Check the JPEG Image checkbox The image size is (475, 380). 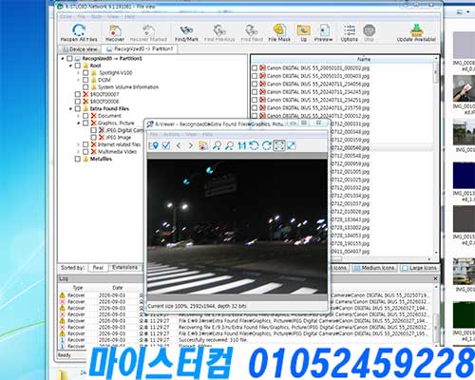coord(93,138)
